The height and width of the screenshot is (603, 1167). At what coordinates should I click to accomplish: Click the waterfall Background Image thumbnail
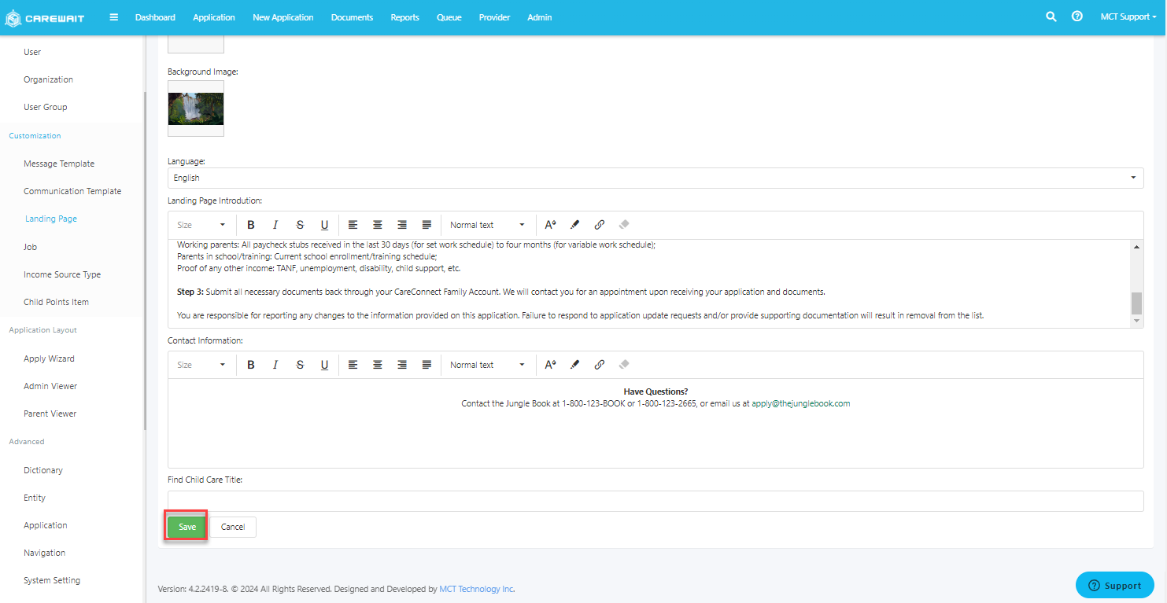point(196,108)
